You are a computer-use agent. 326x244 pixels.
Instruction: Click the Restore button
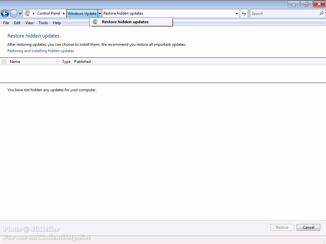(282, 227)
